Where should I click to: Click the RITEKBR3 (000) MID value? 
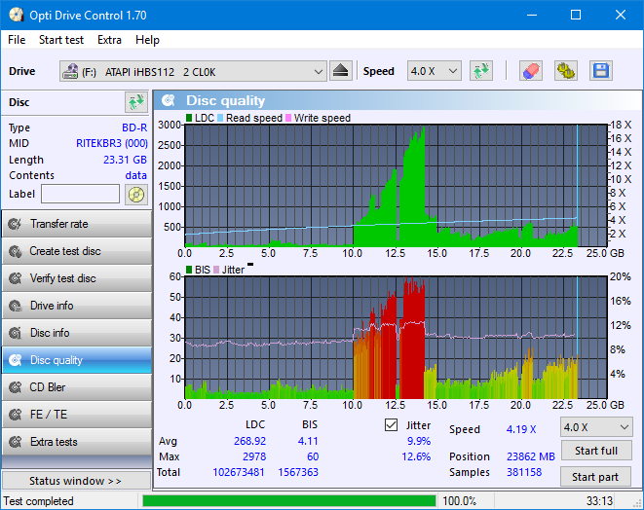point(112,144)
